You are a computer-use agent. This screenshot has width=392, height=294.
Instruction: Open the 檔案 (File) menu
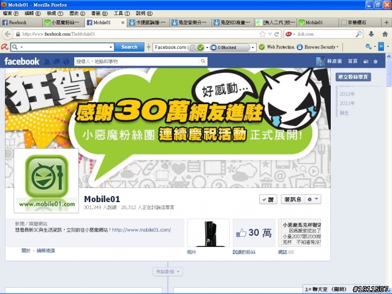pyautogui.click(x=11, y=13)
